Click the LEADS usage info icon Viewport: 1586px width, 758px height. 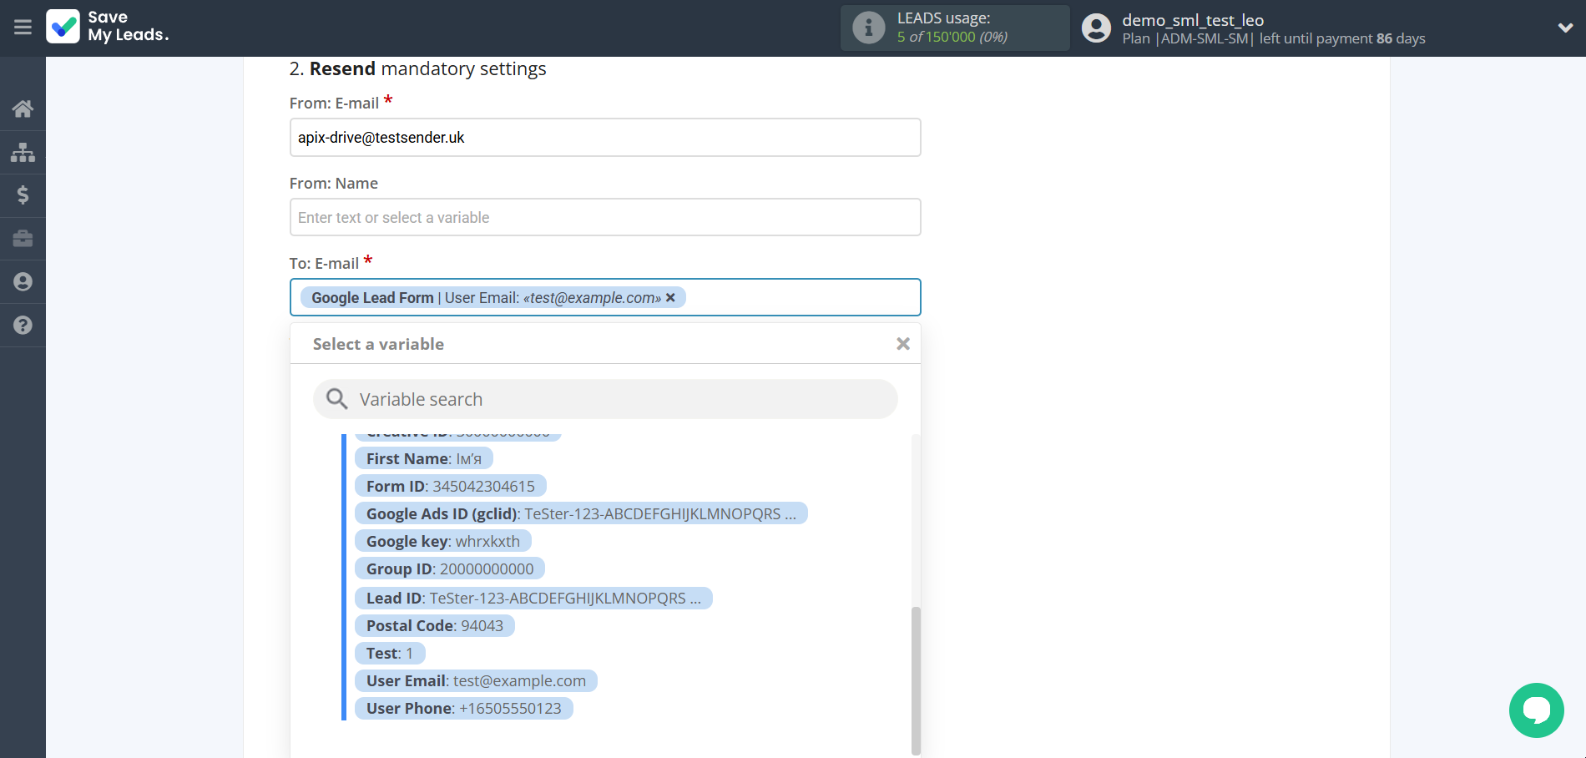coord(868,27)
